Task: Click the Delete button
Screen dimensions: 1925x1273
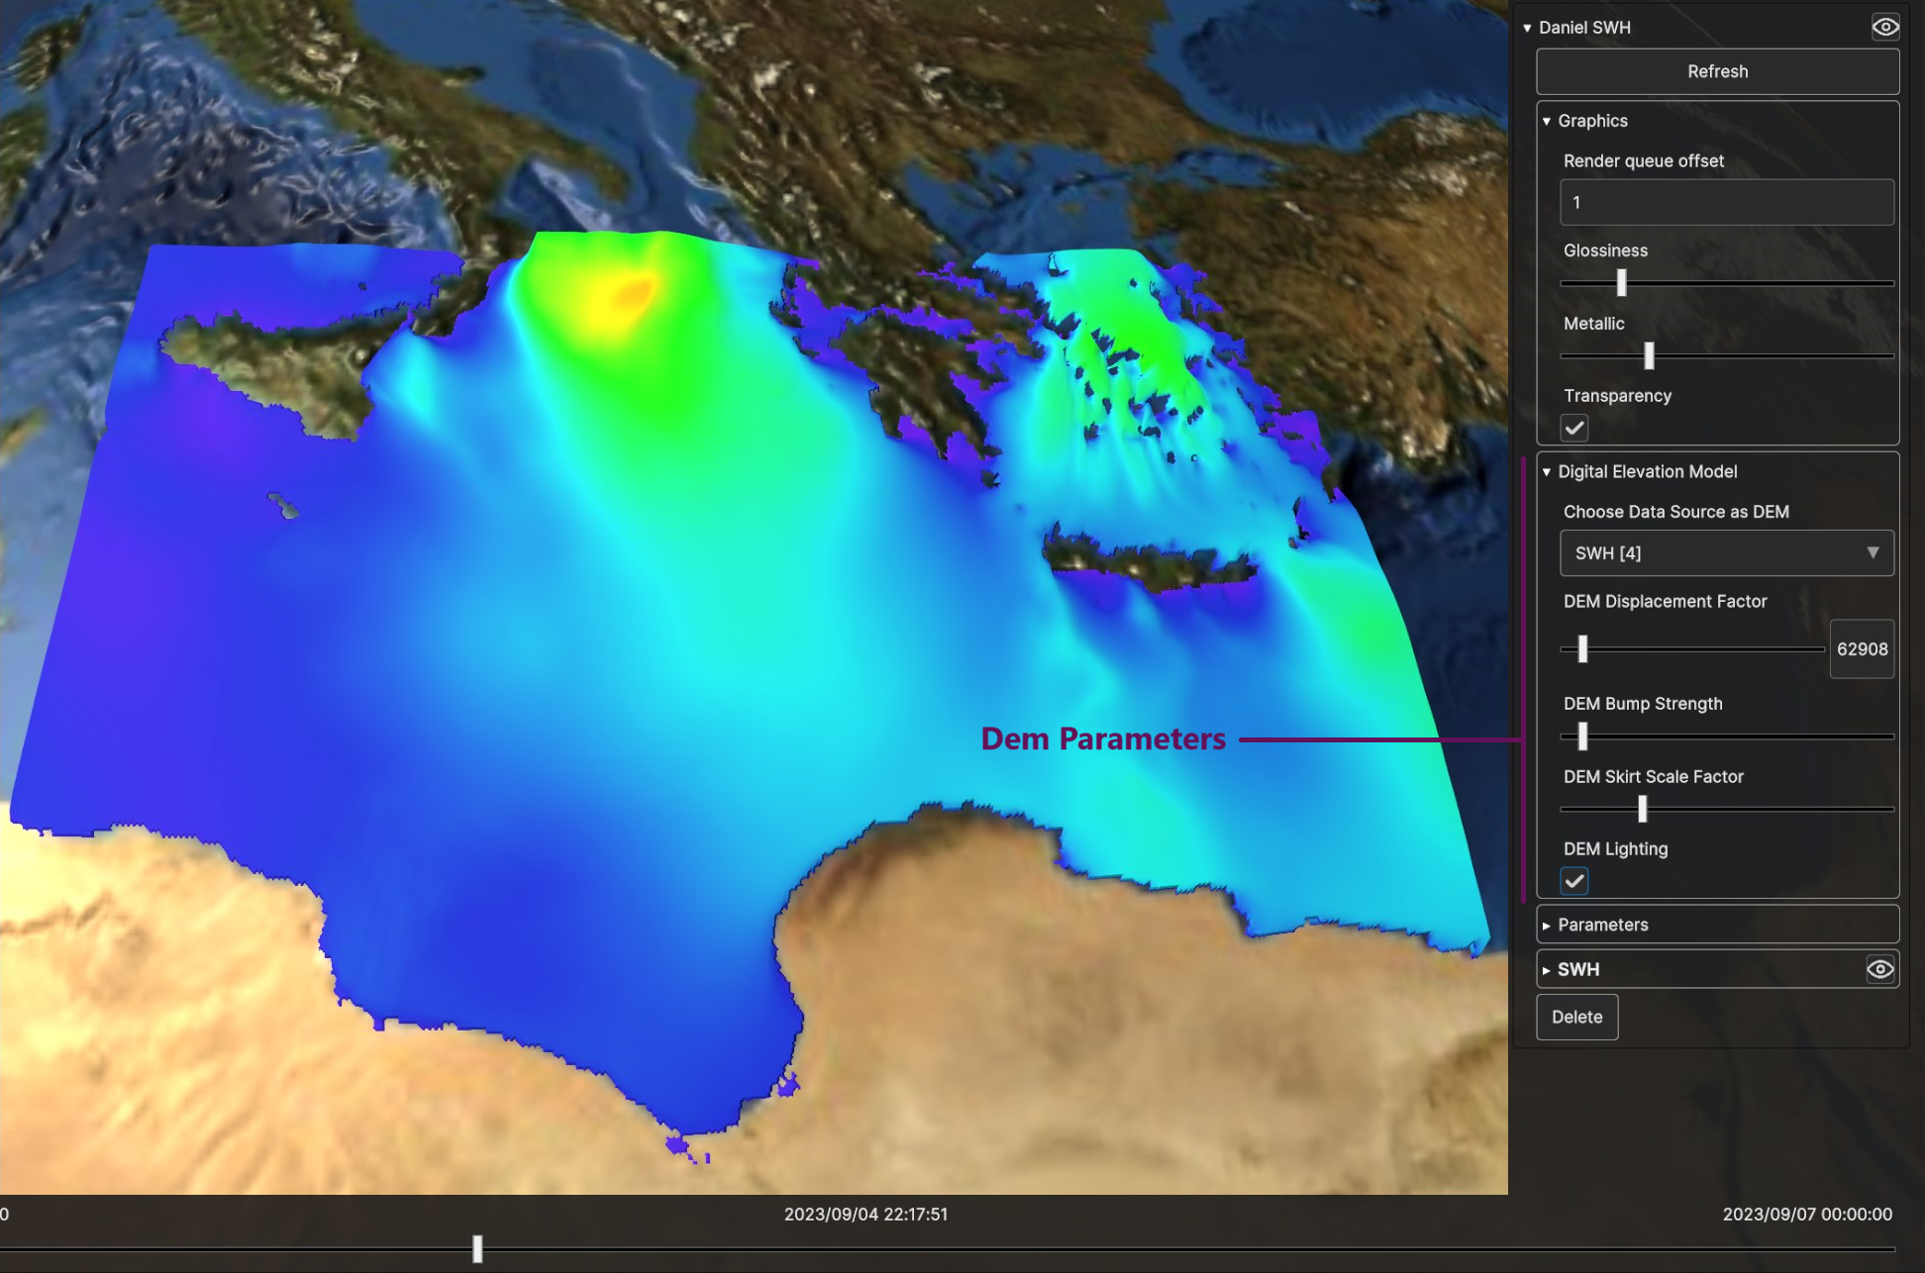Action: [x=1576, y=1017]
